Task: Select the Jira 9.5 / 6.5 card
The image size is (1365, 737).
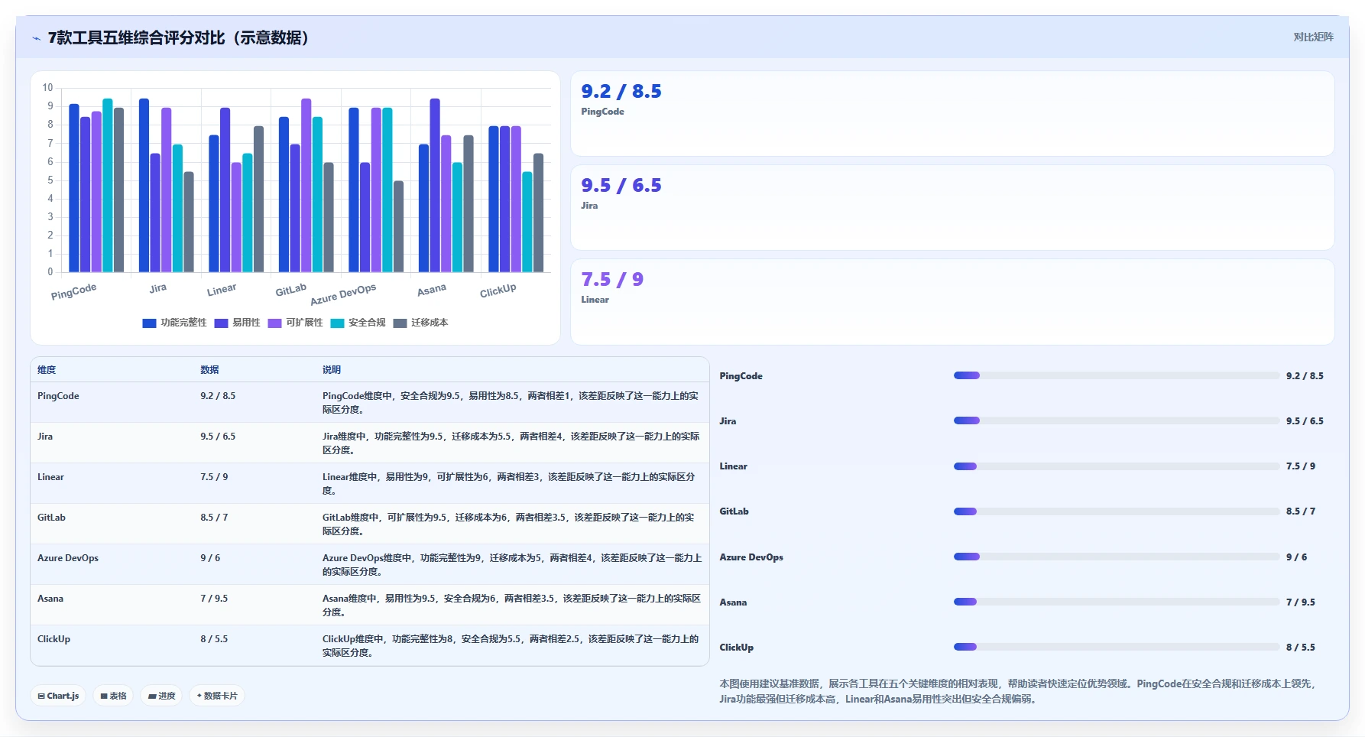Action: coord(952,208)
